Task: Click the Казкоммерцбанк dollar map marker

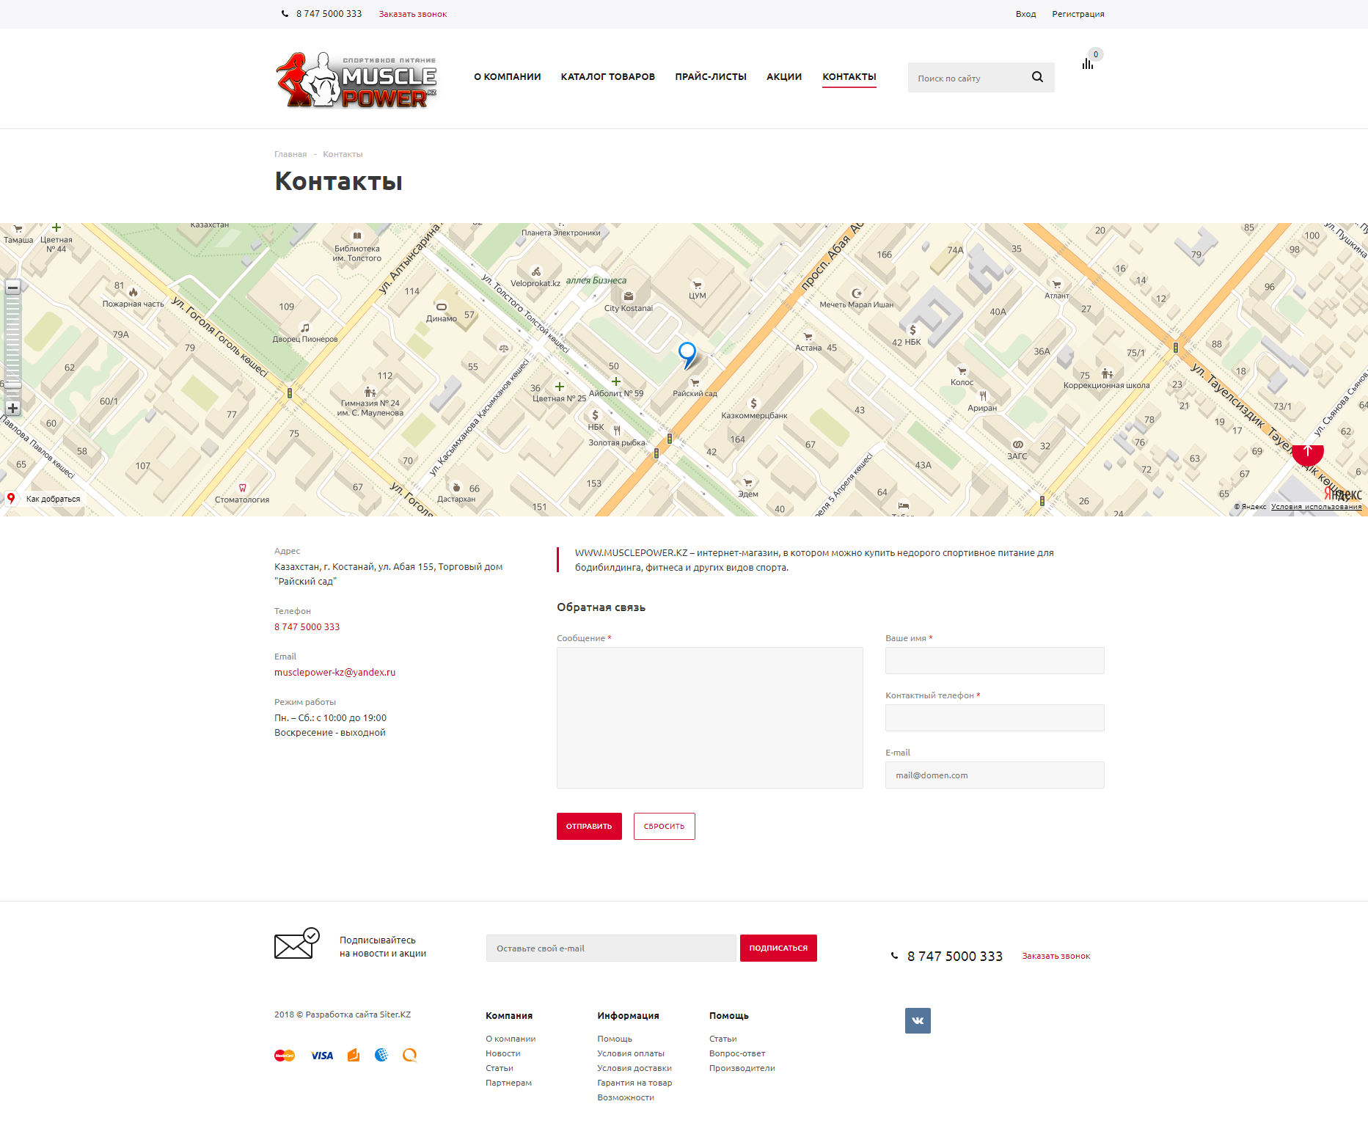Action: [753, 403]
